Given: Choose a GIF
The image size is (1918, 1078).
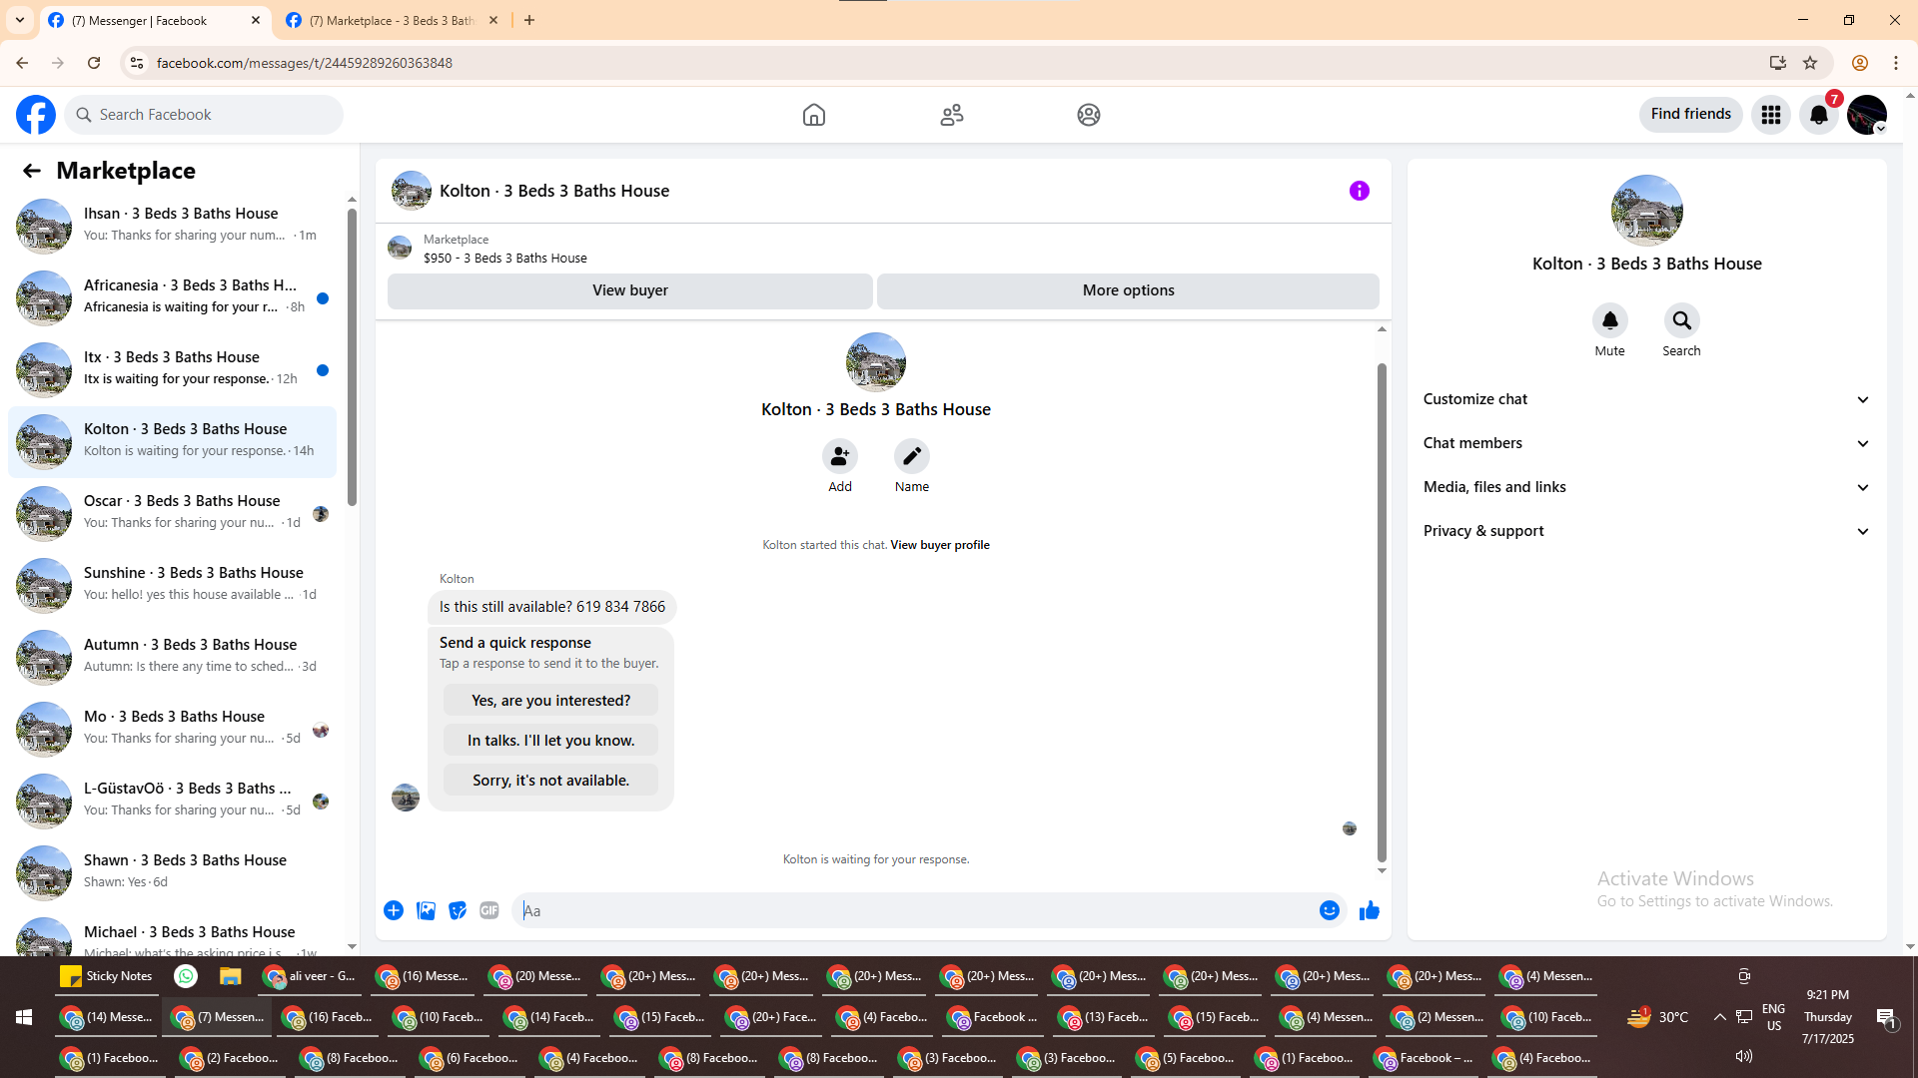Looking at the screenshot, I should 489,910.
